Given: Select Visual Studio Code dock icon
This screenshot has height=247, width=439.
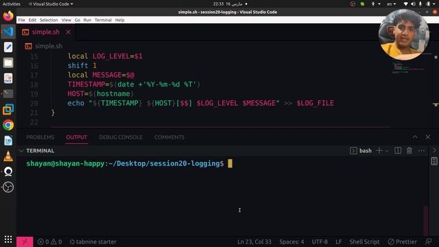Looking at the screenshot, I should coord(8,32).
